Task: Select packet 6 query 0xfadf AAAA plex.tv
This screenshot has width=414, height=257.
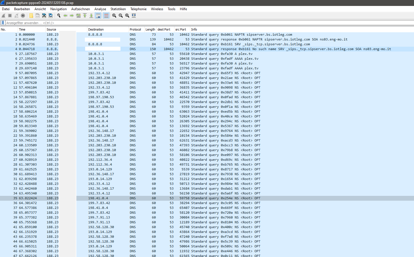Action: coord(207,59)
